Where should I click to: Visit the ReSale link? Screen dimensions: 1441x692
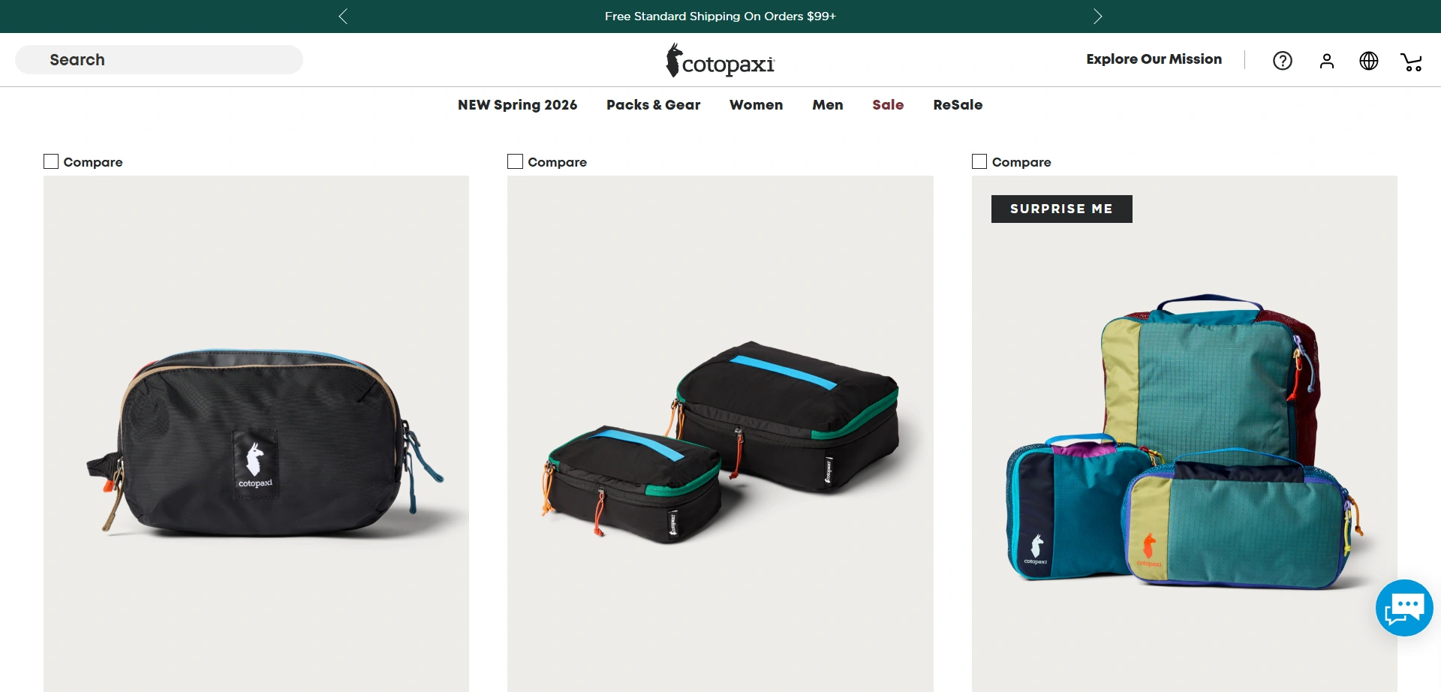958,105
